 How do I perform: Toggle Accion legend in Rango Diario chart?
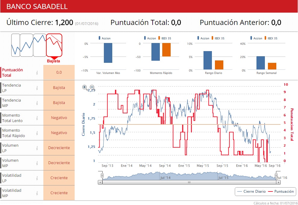pyautogui.click(x=203, y=38)
